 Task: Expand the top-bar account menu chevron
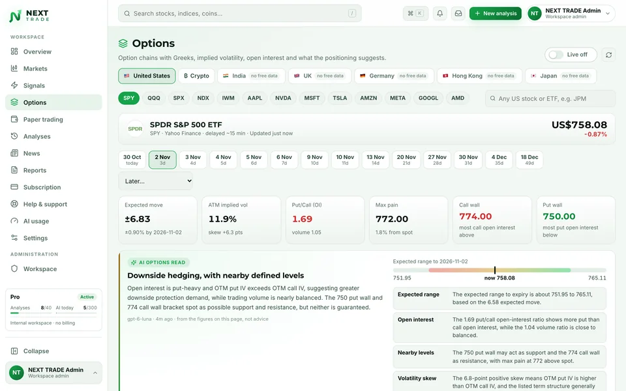pyautogui.click(x=608, y=14)
